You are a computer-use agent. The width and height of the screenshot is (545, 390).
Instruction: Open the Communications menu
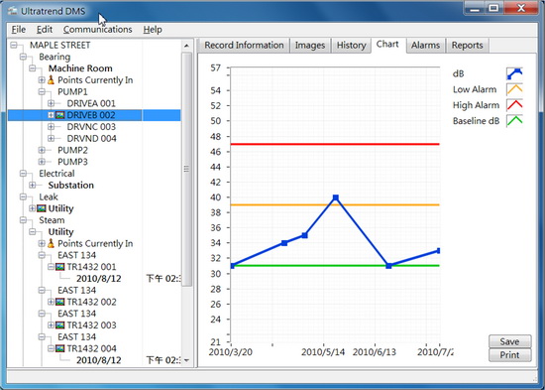[98, 30]
